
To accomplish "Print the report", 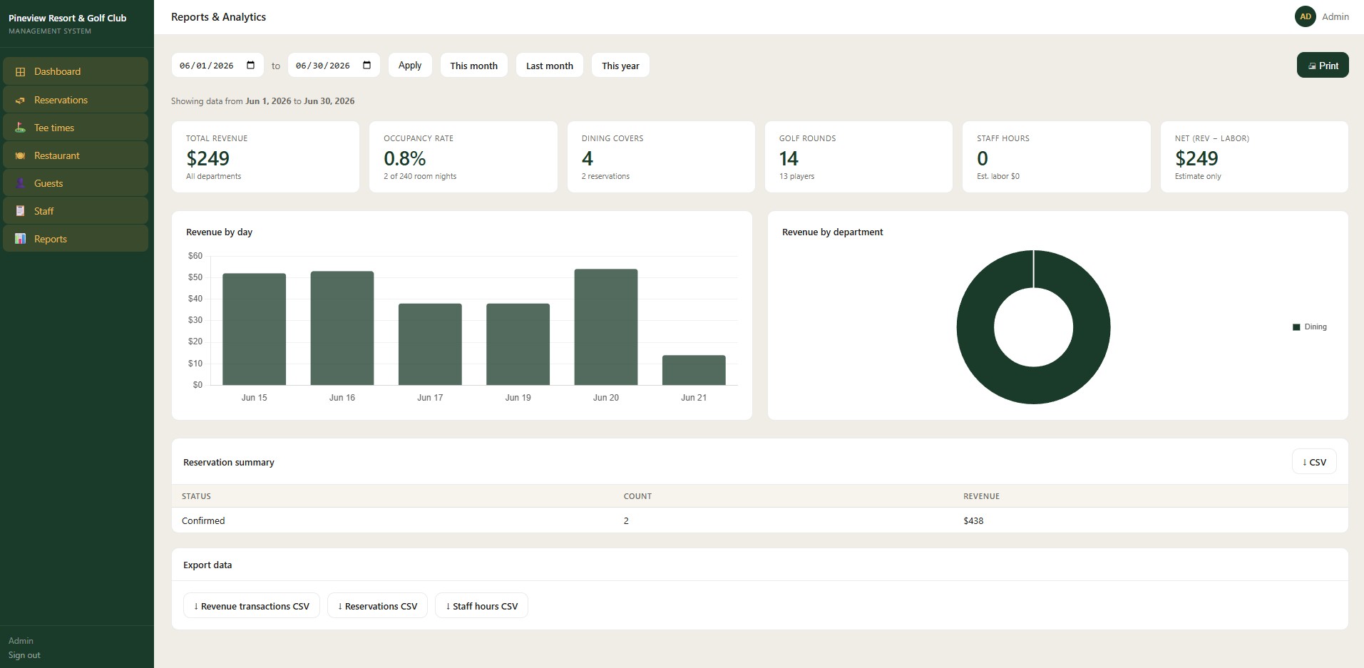I will (1323, 65).
